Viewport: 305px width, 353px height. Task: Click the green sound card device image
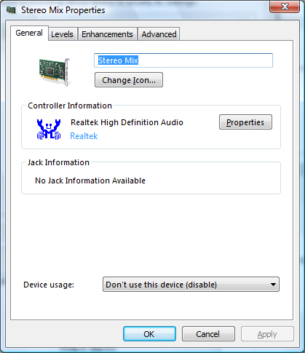[x=55, y=72]
